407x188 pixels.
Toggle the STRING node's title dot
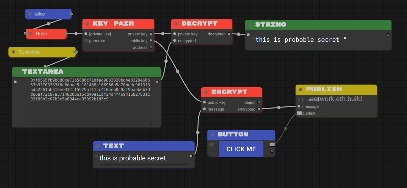[250, 25]
